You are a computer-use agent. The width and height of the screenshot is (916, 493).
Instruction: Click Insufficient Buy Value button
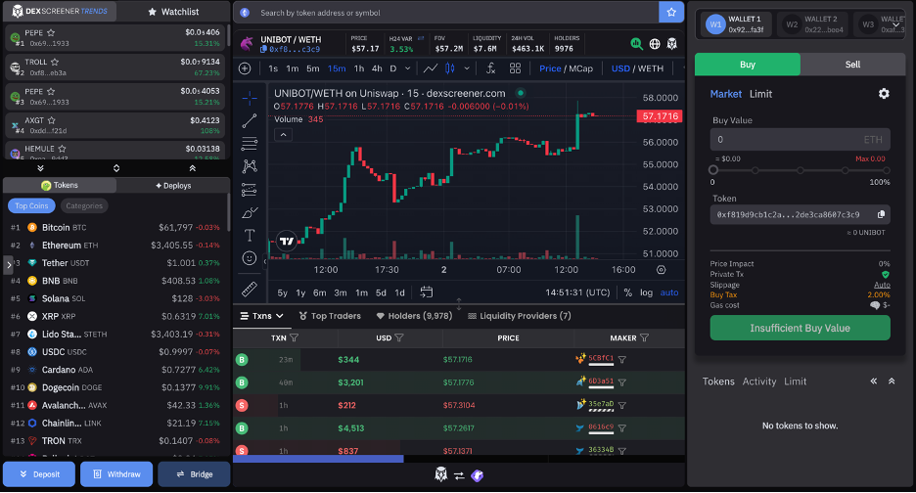coord(800,329)
